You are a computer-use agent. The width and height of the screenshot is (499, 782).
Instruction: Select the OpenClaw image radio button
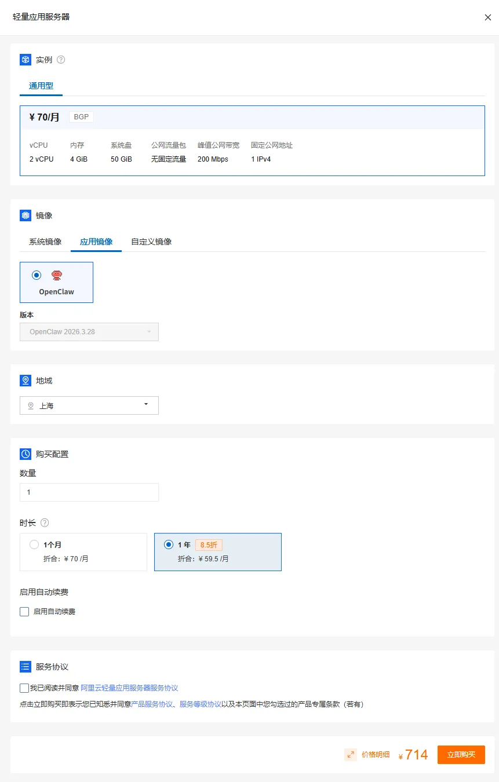(x=37, y=275)
